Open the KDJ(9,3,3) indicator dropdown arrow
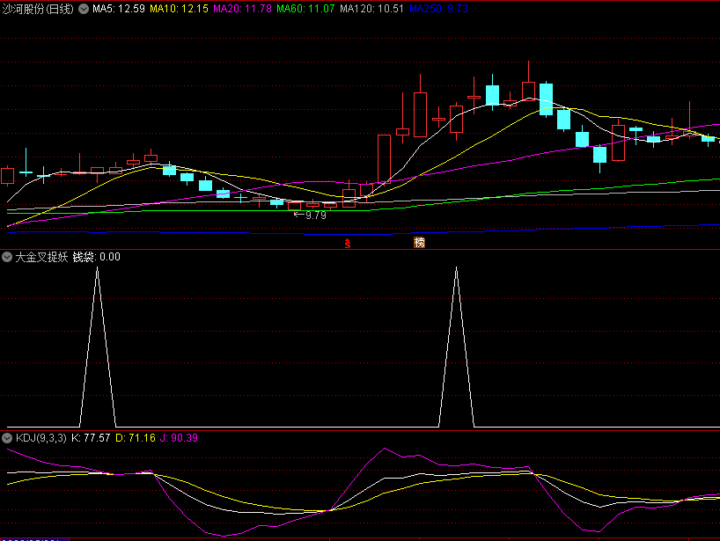 tap(7, 438)
